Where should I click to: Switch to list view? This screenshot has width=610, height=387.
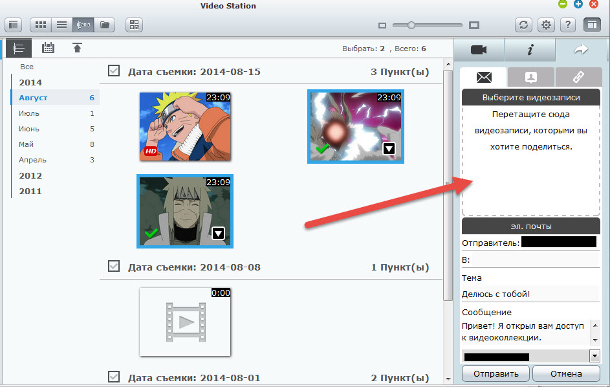click(62, 25)
